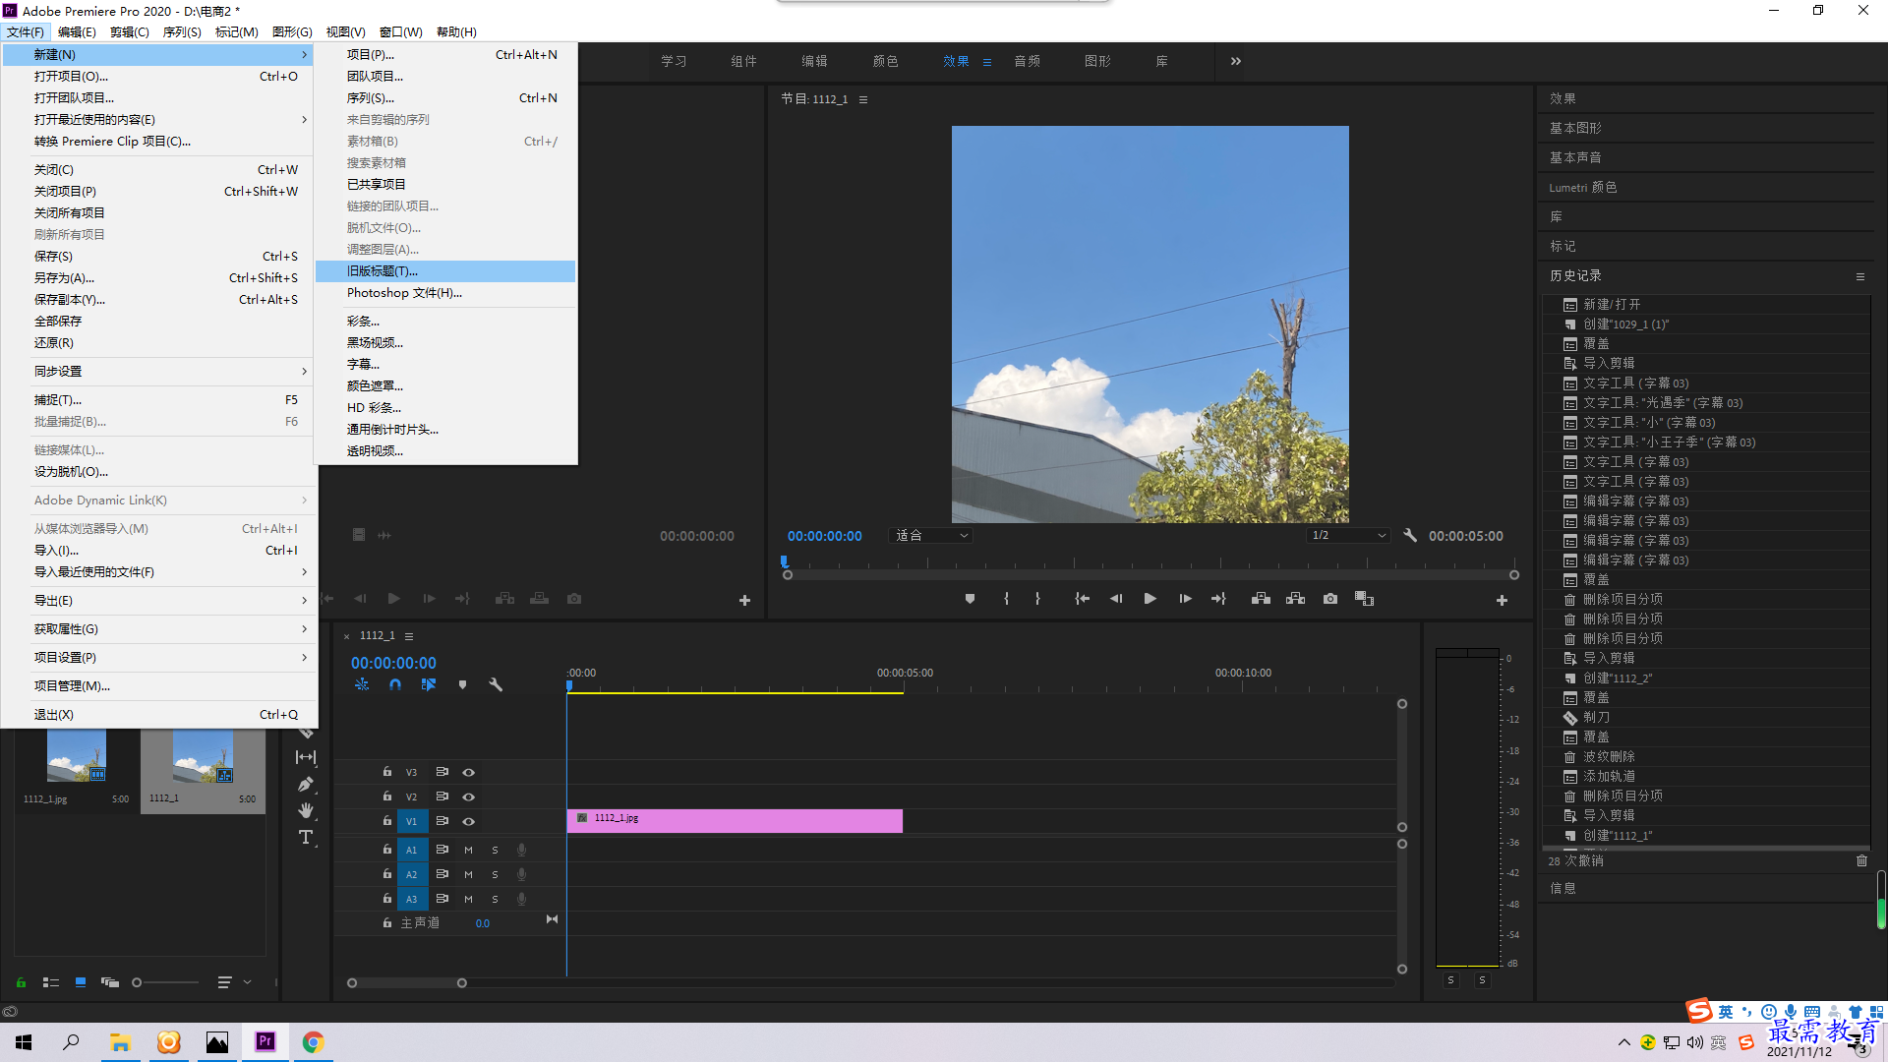Image resolution: width=1888 pixels, height=1062 pixels.
Task: Click timeline horizontal zoom scrollbar
Action: coord(407,983)
